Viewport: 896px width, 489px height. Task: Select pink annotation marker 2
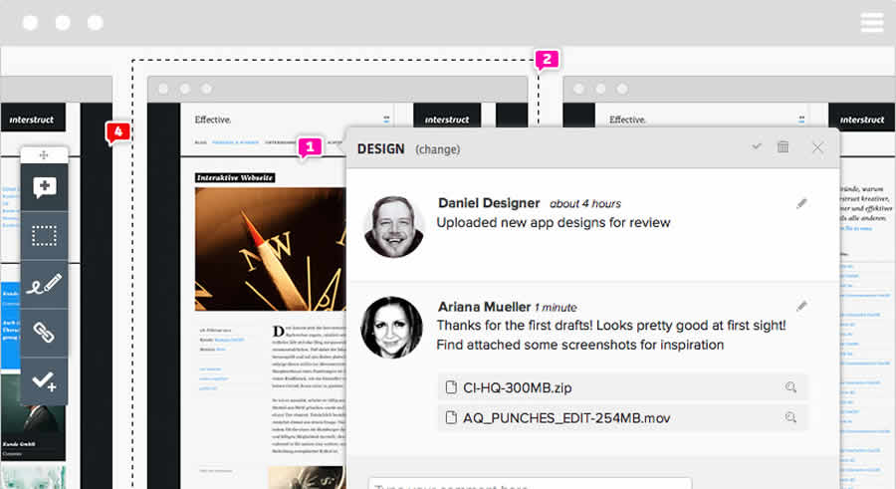point(547,59)
